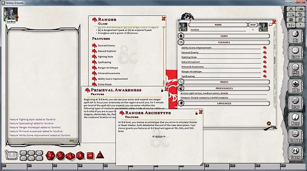Toggle the inspiration checkbox below INSP

253,30
